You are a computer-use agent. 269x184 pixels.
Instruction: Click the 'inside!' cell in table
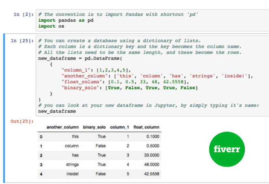click(x=72, y=174)
